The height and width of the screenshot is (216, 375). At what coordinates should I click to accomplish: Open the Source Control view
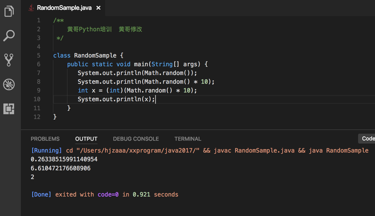tap(9, 60)
